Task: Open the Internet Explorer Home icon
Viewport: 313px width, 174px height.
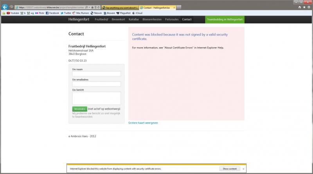Action: point(300,7)
